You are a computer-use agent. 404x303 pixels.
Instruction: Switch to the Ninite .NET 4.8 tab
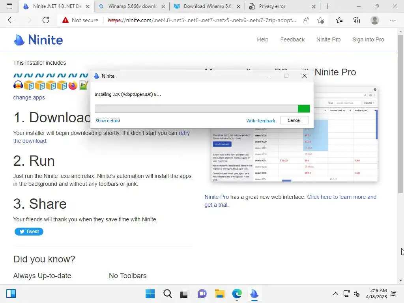tap(57, 6)
